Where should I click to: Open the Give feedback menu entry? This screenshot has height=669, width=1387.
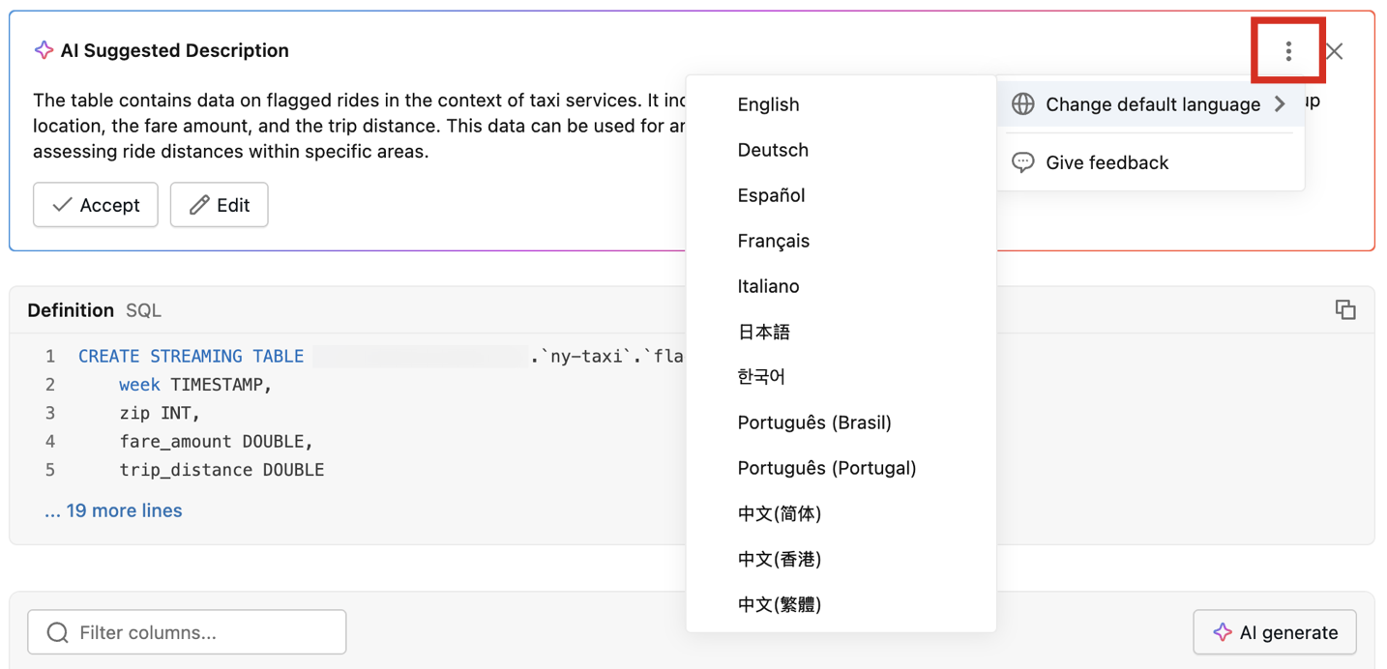(x=1107, y=161)
